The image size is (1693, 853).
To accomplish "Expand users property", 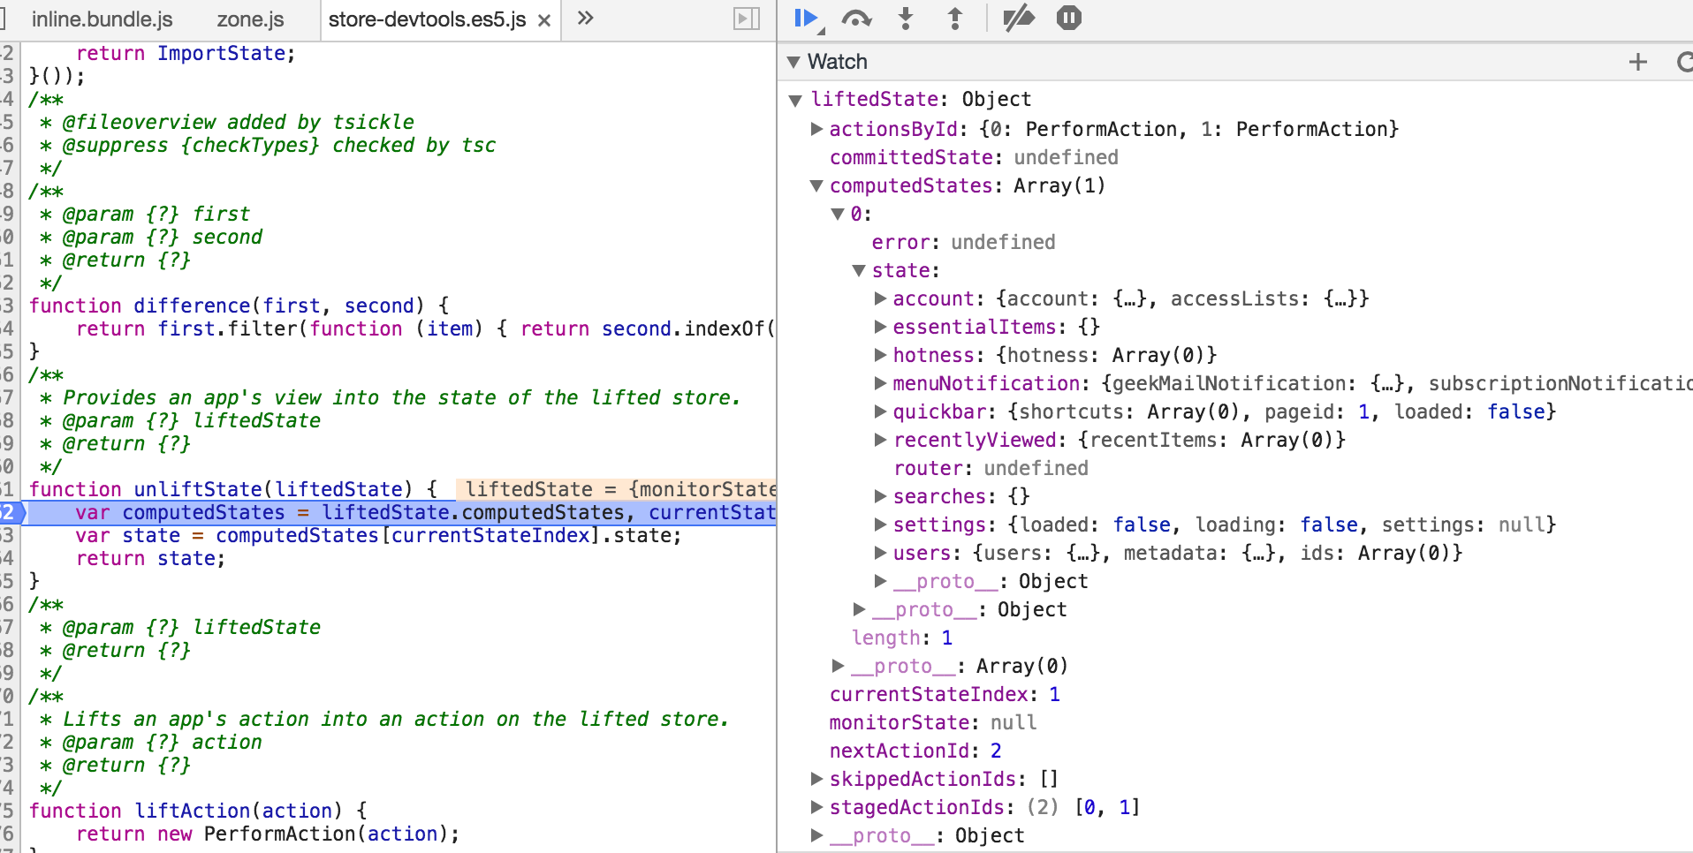I will tap(880, 553).
